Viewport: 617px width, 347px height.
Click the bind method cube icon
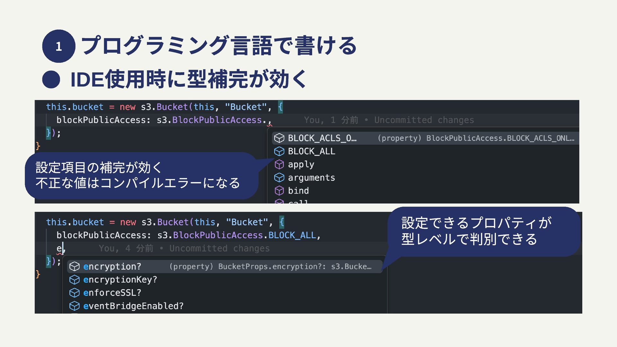tap(279, 191)
